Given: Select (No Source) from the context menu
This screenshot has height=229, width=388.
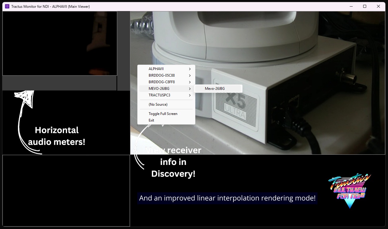Looking at the screenshot, I should (158, 104).
